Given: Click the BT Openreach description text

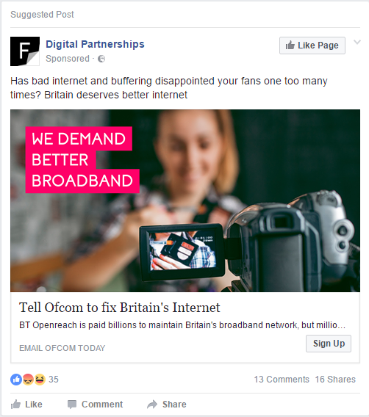Looking at the screenshot, I should [x=182, y=325].
